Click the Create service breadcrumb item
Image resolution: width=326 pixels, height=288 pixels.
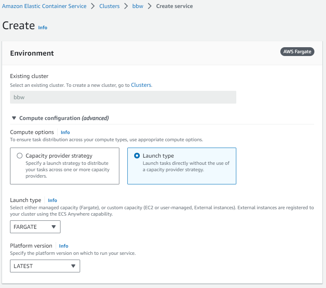pos(174,6)
